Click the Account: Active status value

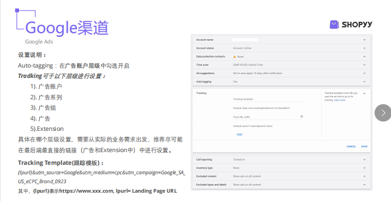point(242,48)
